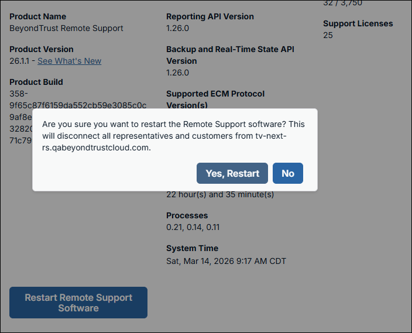
Task: Select the load values 0.21, 0.14, 0.11
Action: pos(193,227)
